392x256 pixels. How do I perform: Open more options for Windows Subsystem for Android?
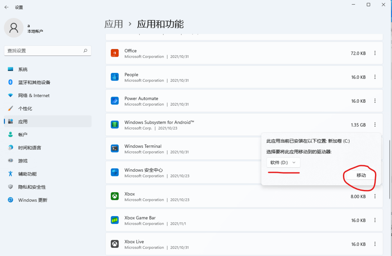pos(375,125)
